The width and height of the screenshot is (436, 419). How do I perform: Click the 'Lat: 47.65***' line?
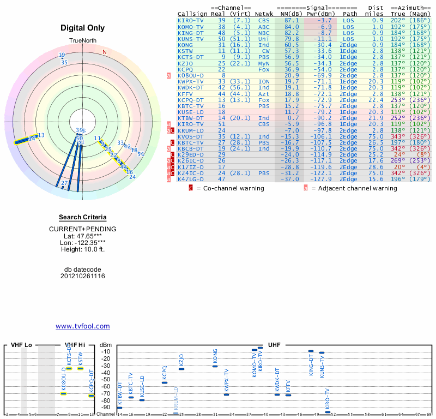coord(83,236)
